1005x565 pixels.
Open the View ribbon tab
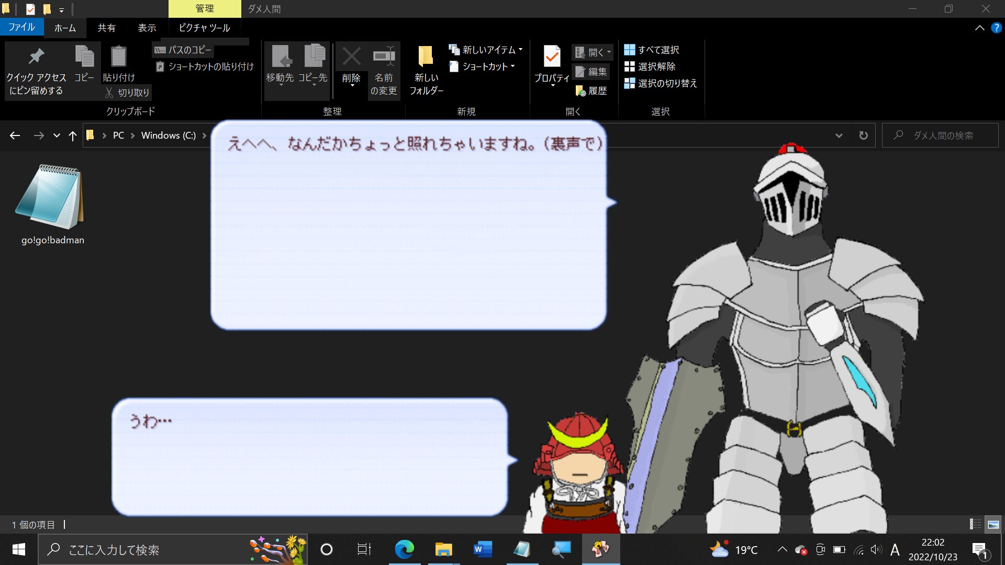tap(147, 28)
